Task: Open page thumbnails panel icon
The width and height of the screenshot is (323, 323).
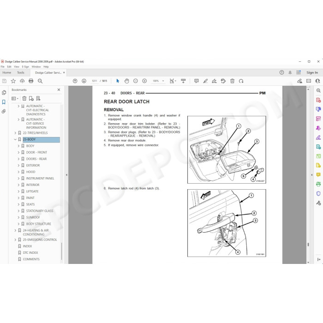Action: pos(4,93)
